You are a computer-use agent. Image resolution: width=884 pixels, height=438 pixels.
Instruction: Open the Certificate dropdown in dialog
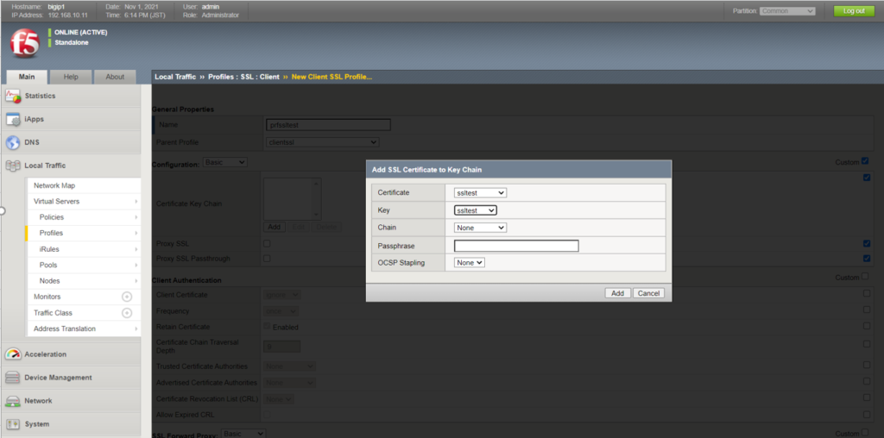[x=481, y=193]
